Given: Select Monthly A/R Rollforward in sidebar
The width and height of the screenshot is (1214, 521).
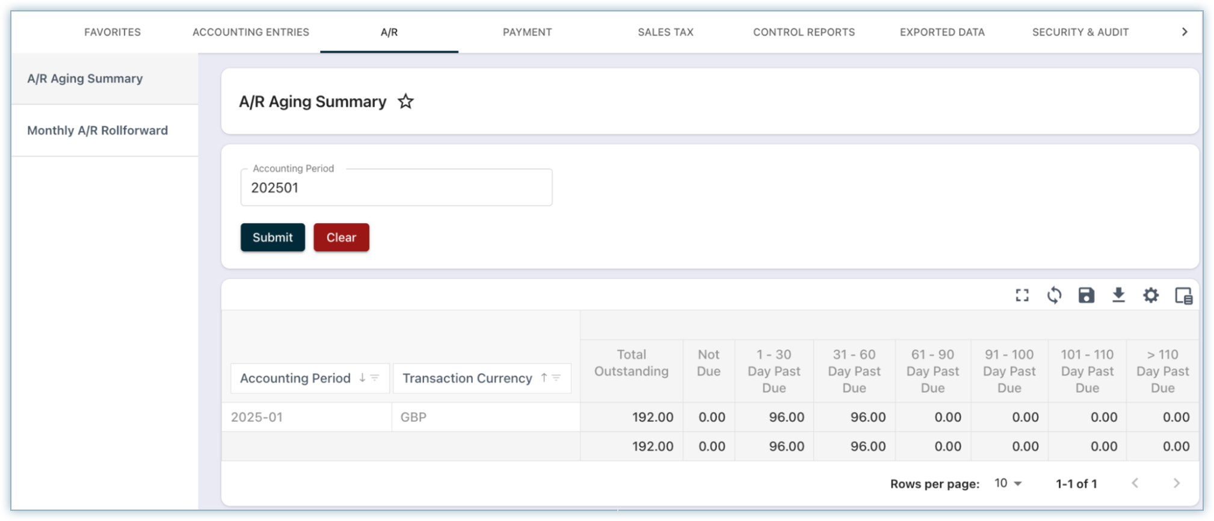Looking at the screenshot, I should pyautogui.click(x=97, y=131).
